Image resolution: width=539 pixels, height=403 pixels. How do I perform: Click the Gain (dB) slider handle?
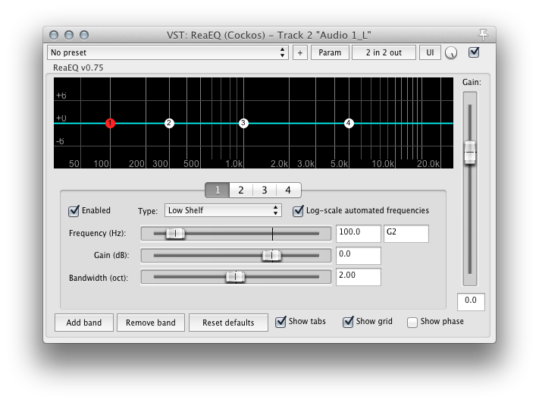pos(271,255)
